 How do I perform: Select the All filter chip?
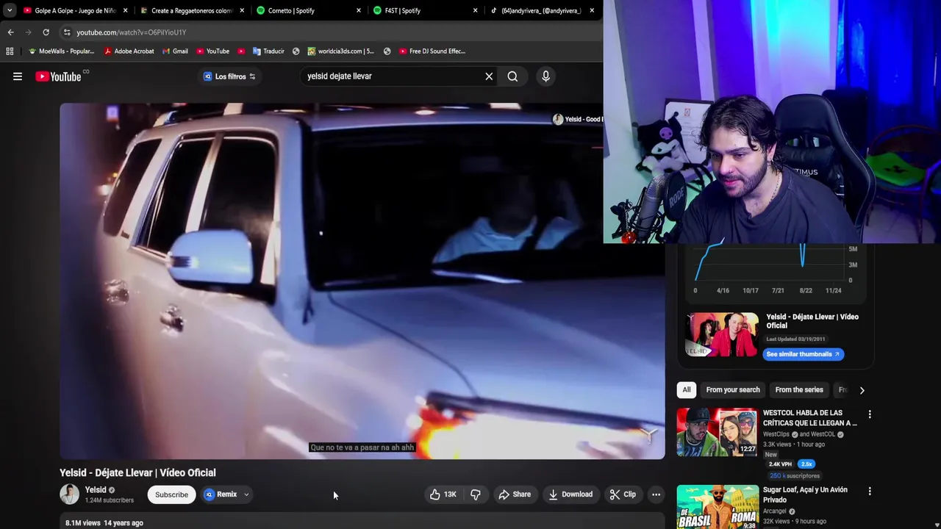686,390
